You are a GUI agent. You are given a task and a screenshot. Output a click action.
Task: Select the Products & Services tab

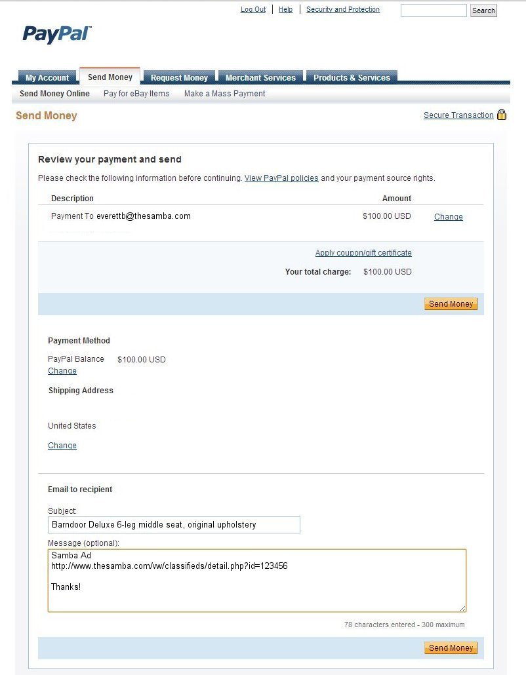(x=352, y=77)
